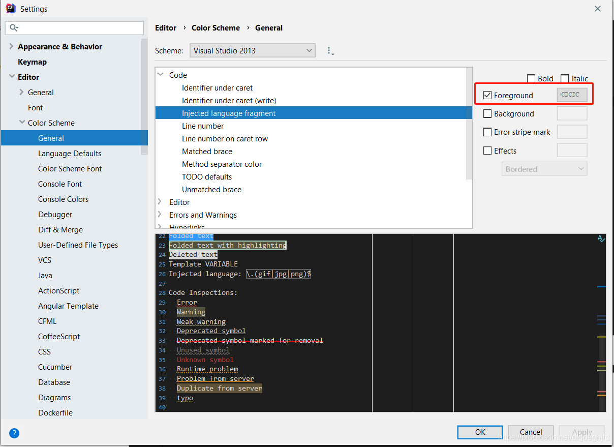
Task: Open Language Defaults color settings
Action: (x=70, y=153)
